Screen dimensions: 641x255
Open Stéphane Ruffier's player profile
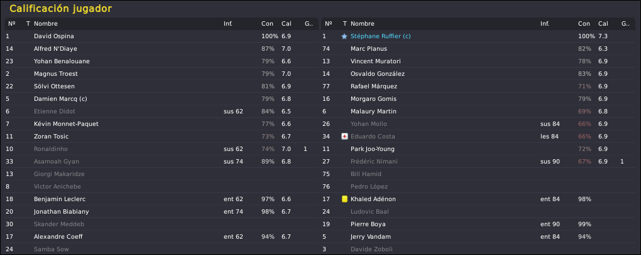pos(381,36)
